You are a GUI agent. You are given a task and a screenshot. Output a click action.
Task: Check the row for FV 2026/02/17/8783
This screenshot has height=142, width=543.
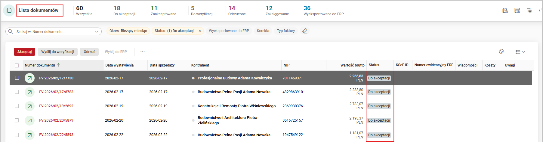(17, 92)
